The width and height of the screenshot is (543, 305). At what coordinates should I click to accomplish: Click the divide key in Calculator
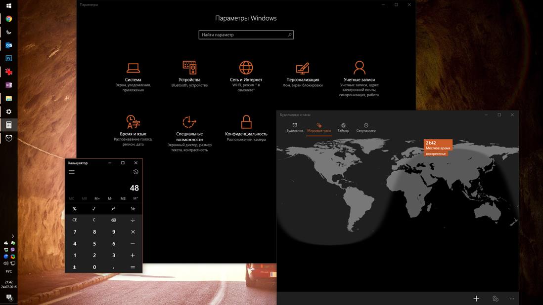click(133, 220)
